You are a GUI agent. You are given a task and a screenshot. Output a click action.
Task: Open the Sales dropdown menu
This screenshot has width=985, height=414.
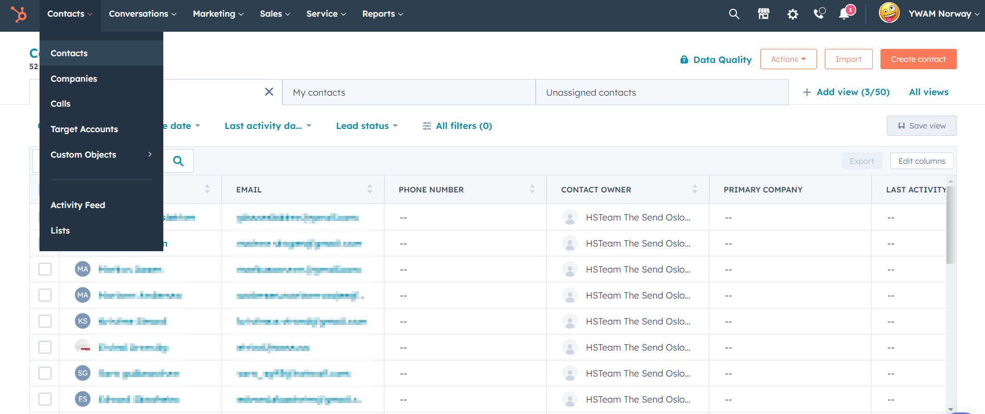pos(275,14)
